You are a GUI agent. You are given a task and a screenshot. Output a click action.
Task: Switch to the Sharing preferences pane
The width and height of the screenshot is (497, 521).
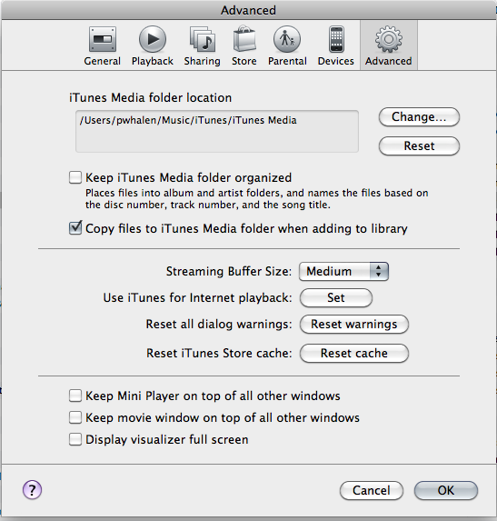click(203, 45)
